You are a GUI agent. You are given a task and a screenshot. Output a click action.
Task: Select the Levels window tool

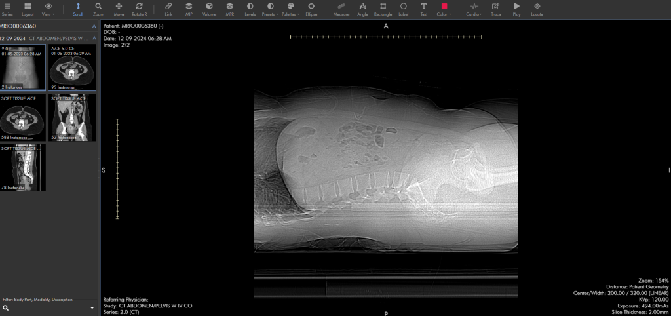tap(250, 9)
